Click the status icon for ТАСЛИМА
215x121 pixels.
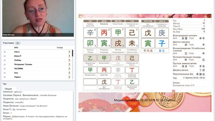69,69
